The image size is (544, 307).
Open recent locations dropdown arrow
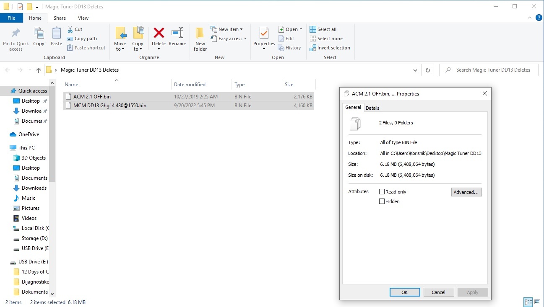click(x=30, y=70)
